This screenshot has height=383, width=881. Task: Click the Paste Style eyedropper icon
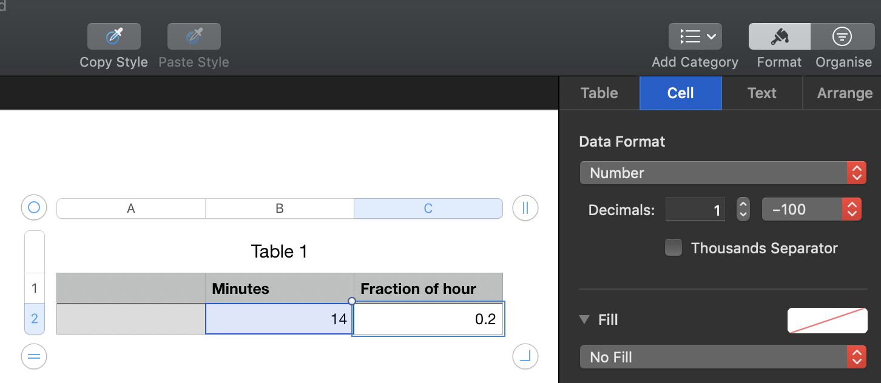point(194,37)
